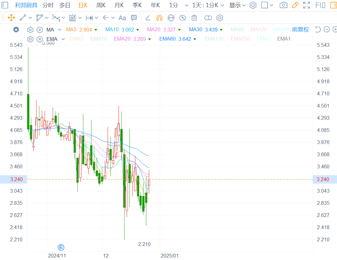Toggle the orange drawing pencil tool
Viewport: 337px width, 260px height.
(x=295, y=5)
